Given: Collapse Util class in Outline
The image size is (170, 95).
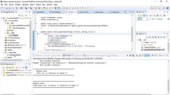Looking at the screenshot, I should [x=138, y=40].
